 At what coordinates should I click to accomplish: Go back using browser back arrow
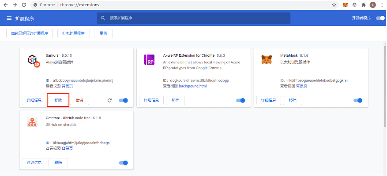[5, 5]
